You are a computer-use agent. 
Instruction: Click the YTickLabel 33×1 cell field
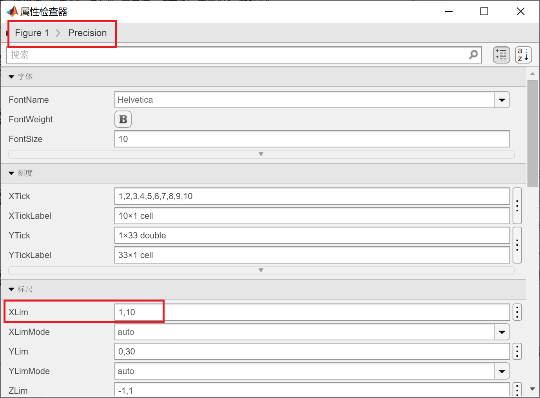(312, 255)
